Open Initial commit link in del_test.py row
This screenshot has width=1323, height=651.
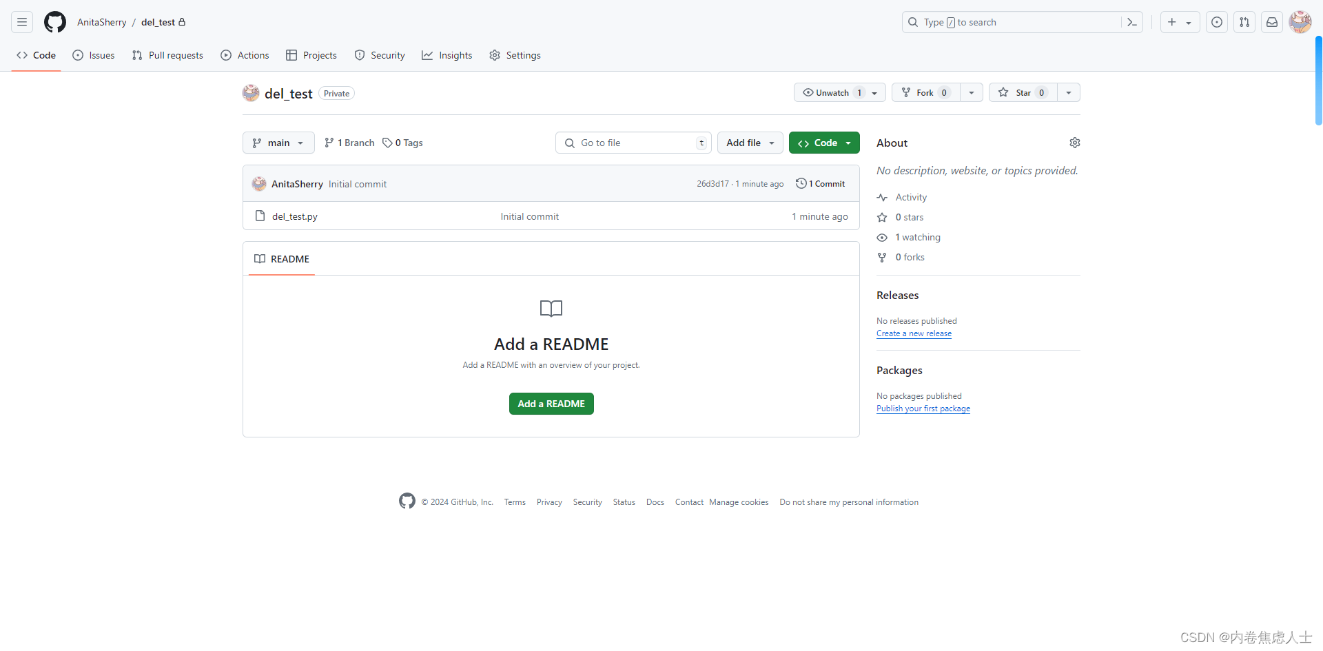point(530,216)
